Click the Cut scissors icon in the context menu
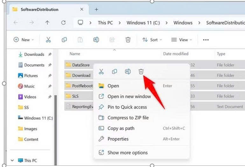The image size is (245, 167). 101,71
